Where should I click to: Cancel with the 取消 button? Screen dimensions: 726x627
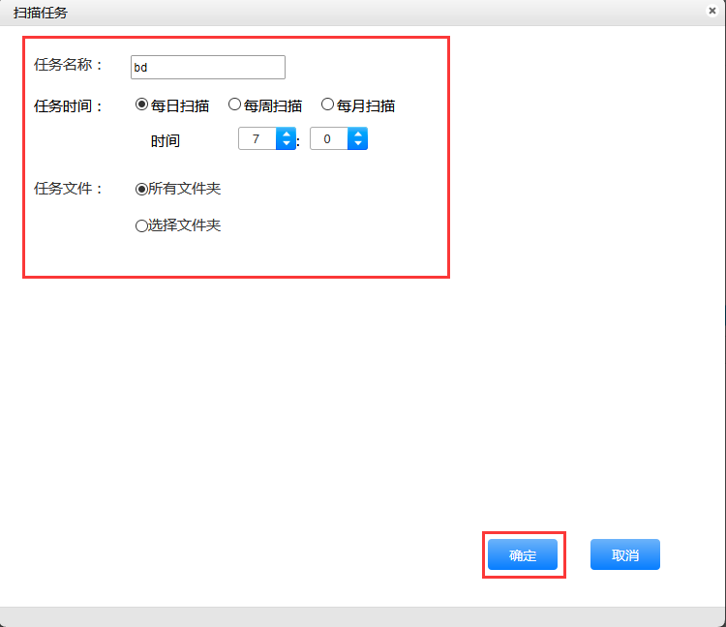(x=625, y=554)
